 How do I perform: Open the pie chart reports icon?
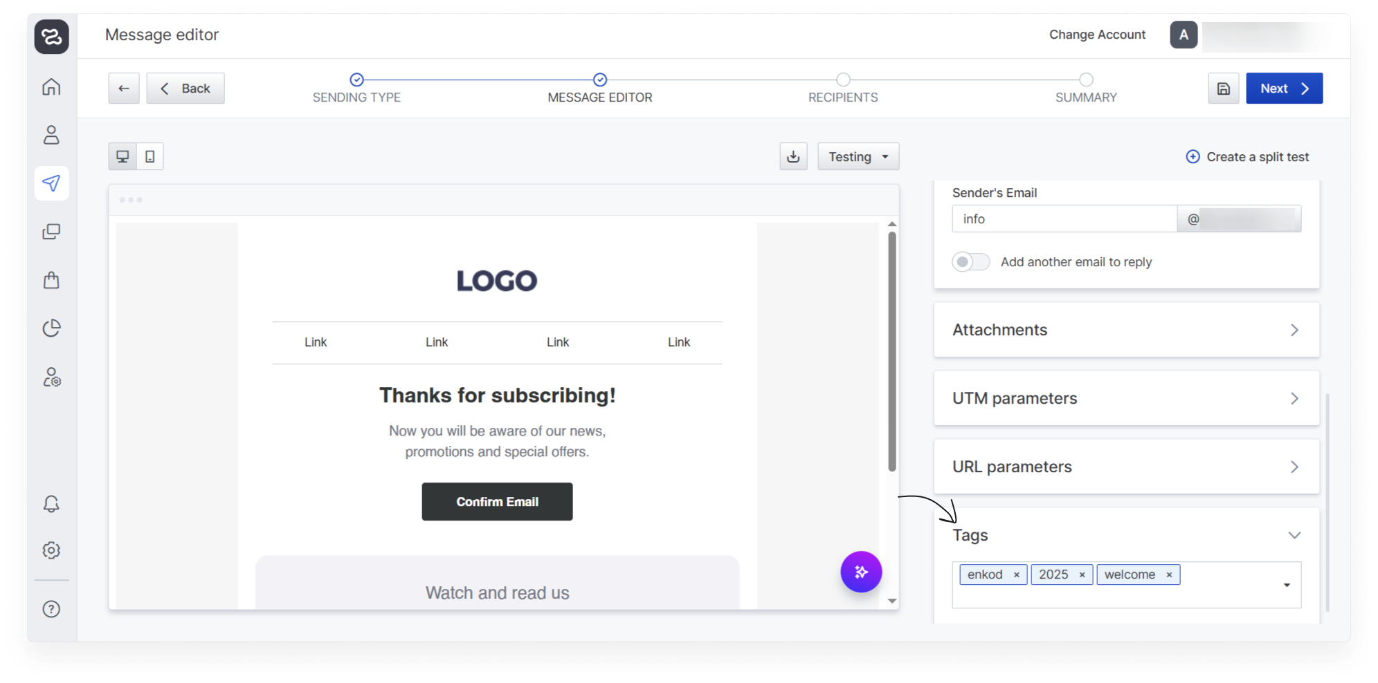point(51,328)
